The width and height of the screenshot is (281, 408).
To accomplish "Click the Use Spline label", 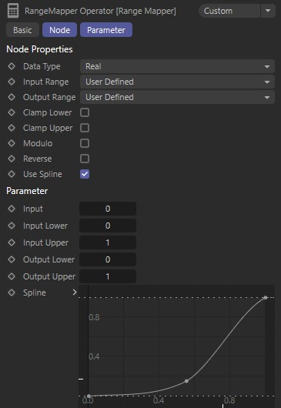I will point(42,174).
